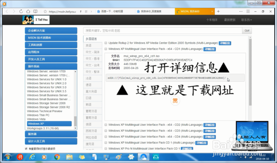
Task: Click the orange 赏 reward icon
Action: (175, 101)
